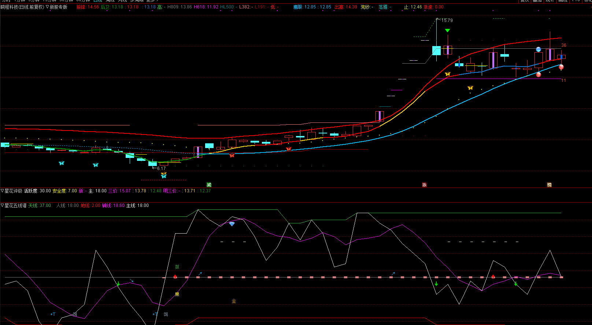The width and height of the screenshot is (592, 325).
Task: Click the 辅线: 18.60 value
Action: coord(113,205)
